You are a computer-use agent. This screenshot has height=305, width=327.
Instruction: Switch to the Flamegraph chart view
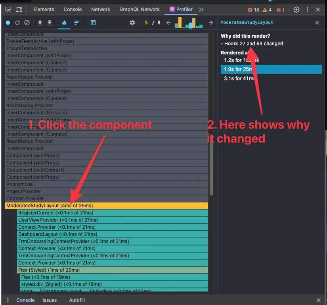(64, 23)
